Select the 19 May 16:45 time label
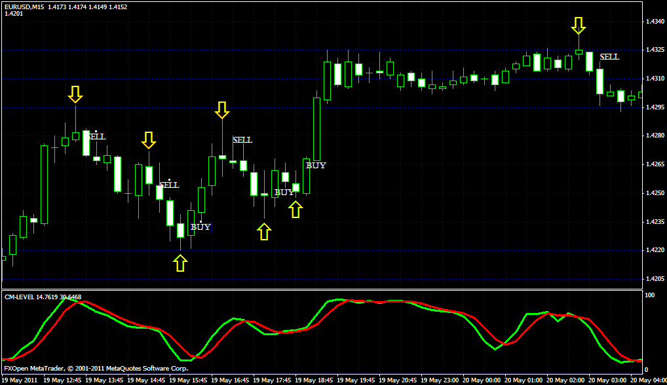Image resolution: width=667 pixels, height=385 pixels. coord(230,380)
